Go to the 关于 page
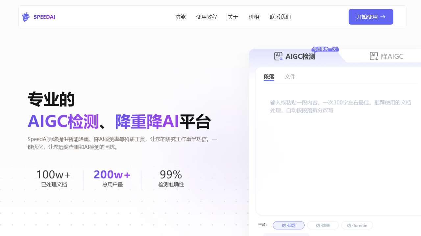Viewport: 421px width, 236px height. [233, 17]
